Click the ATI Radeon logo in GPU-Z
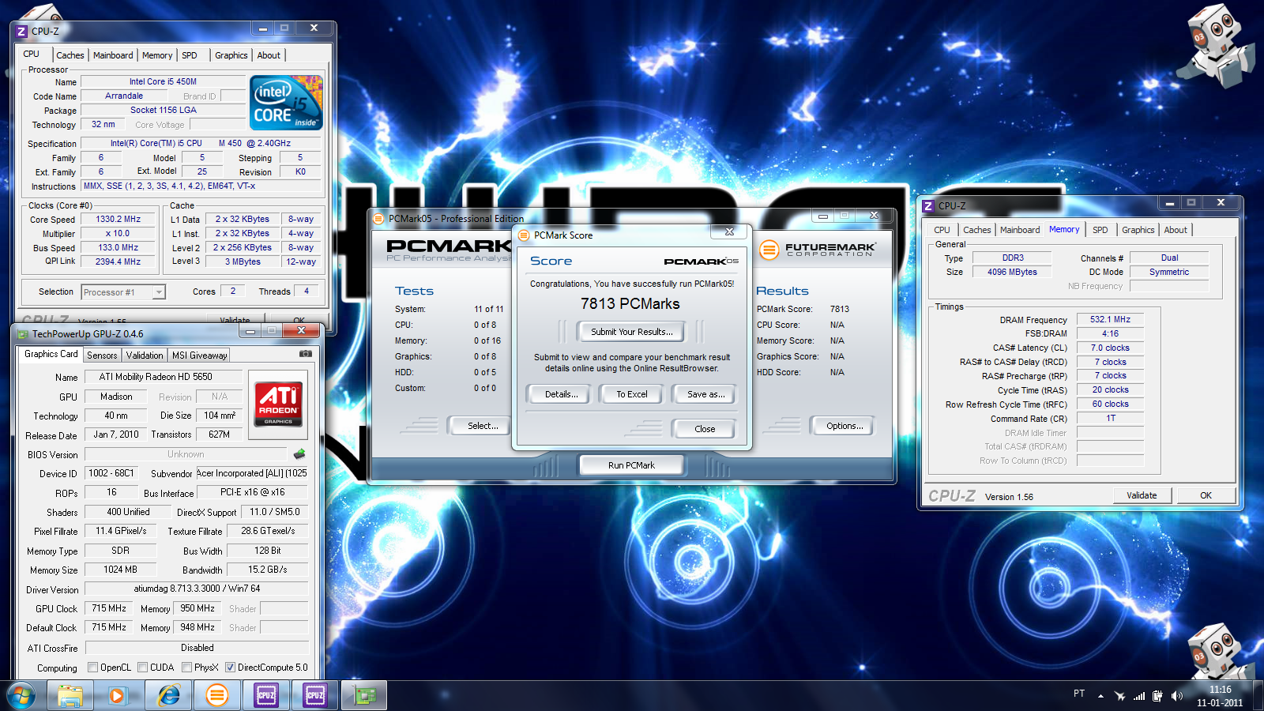Screen dimensions: 1264x711 278,404
